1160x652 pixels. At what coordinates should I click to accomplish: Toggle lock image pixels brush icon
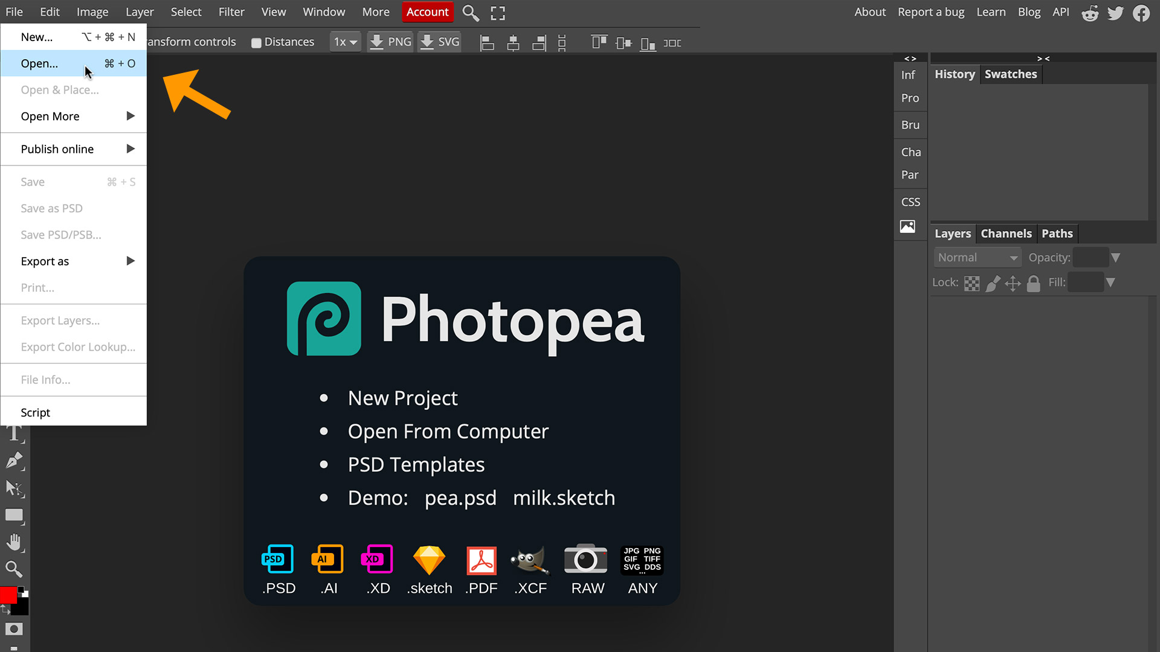click(993, 283)
